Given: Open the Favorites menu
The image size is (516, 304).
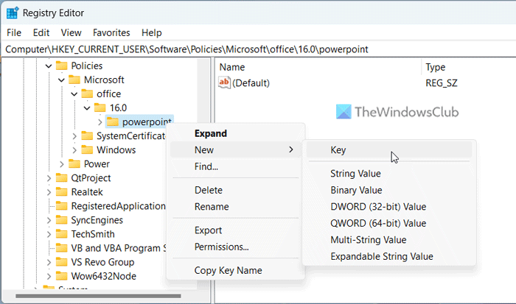Looking at the screenshot, I should pyautogui.click(x=111, y=32).
